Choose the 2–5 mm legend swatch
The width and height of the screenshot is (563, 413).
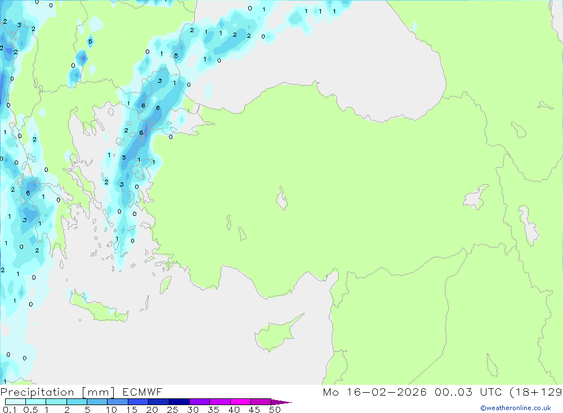[x=77, y=402]
